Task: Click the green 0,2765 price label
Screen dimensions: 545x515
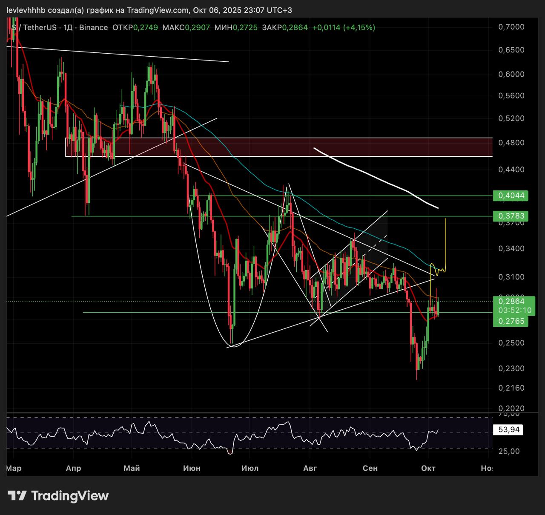Action: click(x=511, y=321)
